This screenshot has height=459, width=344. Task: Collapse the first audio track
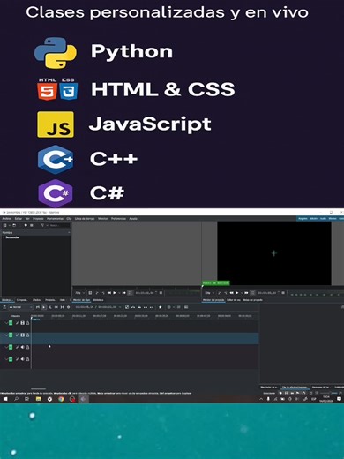(x=6, y=347)
